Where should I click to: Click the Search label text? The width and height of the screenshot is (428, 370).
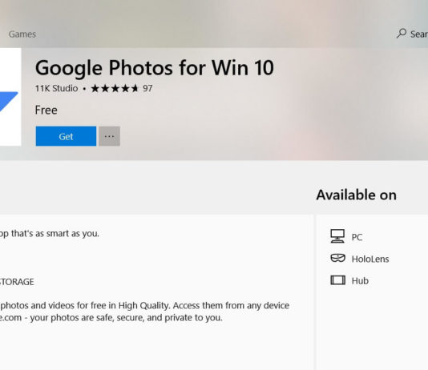pyautogui.click(x=419, y=34)
